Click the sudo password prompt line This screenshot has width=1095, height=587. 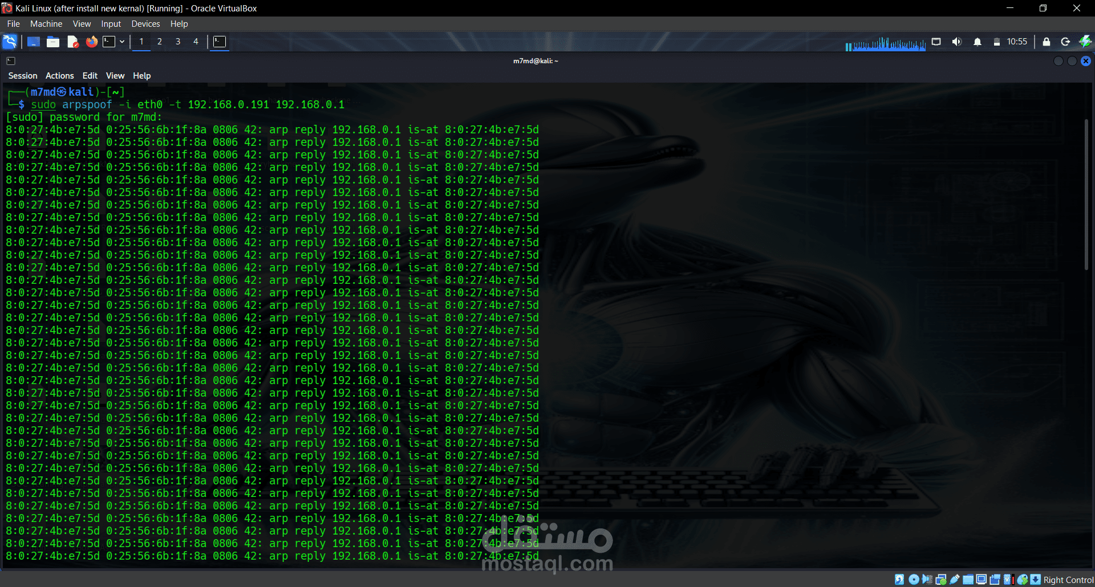click(x=84, y=117)
